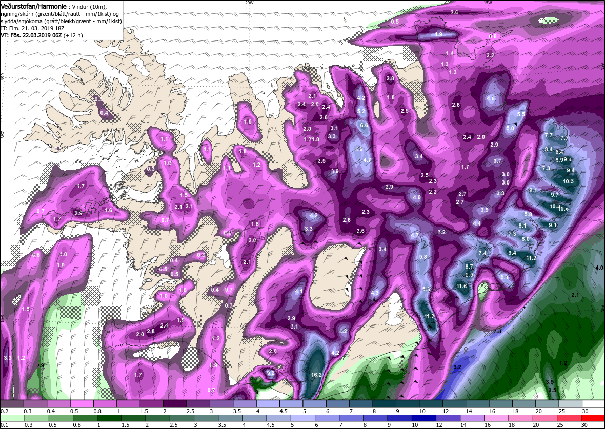The width and height of the screenshot is (605, 429).
Task: Click the 4.4 precipitation value
Action: [477, 223]
